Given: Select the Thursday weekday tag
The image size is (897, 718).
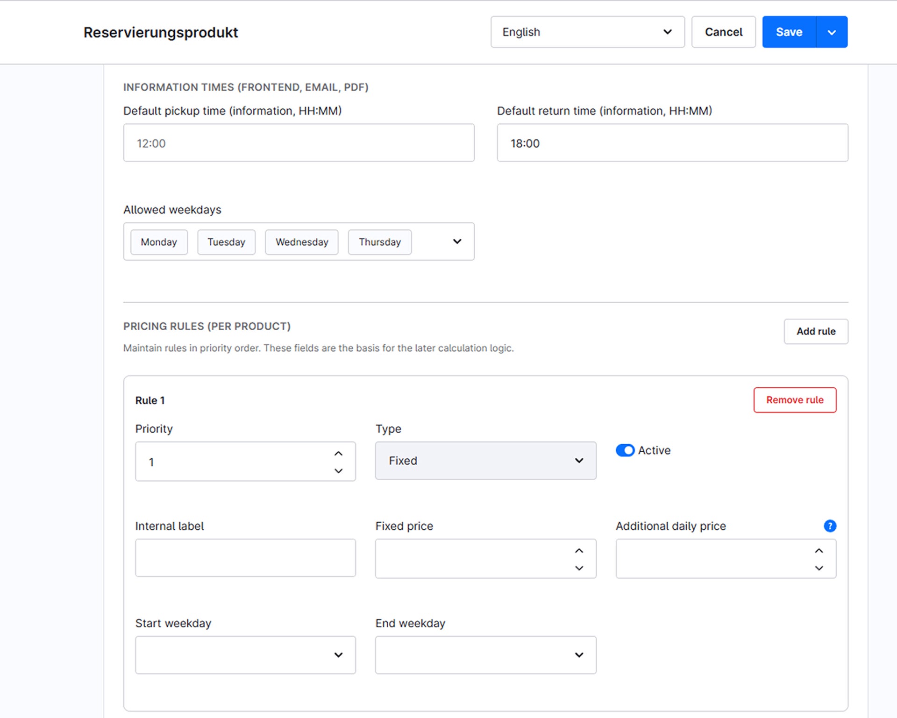Looking at the screenshot, I should point(380,242).
